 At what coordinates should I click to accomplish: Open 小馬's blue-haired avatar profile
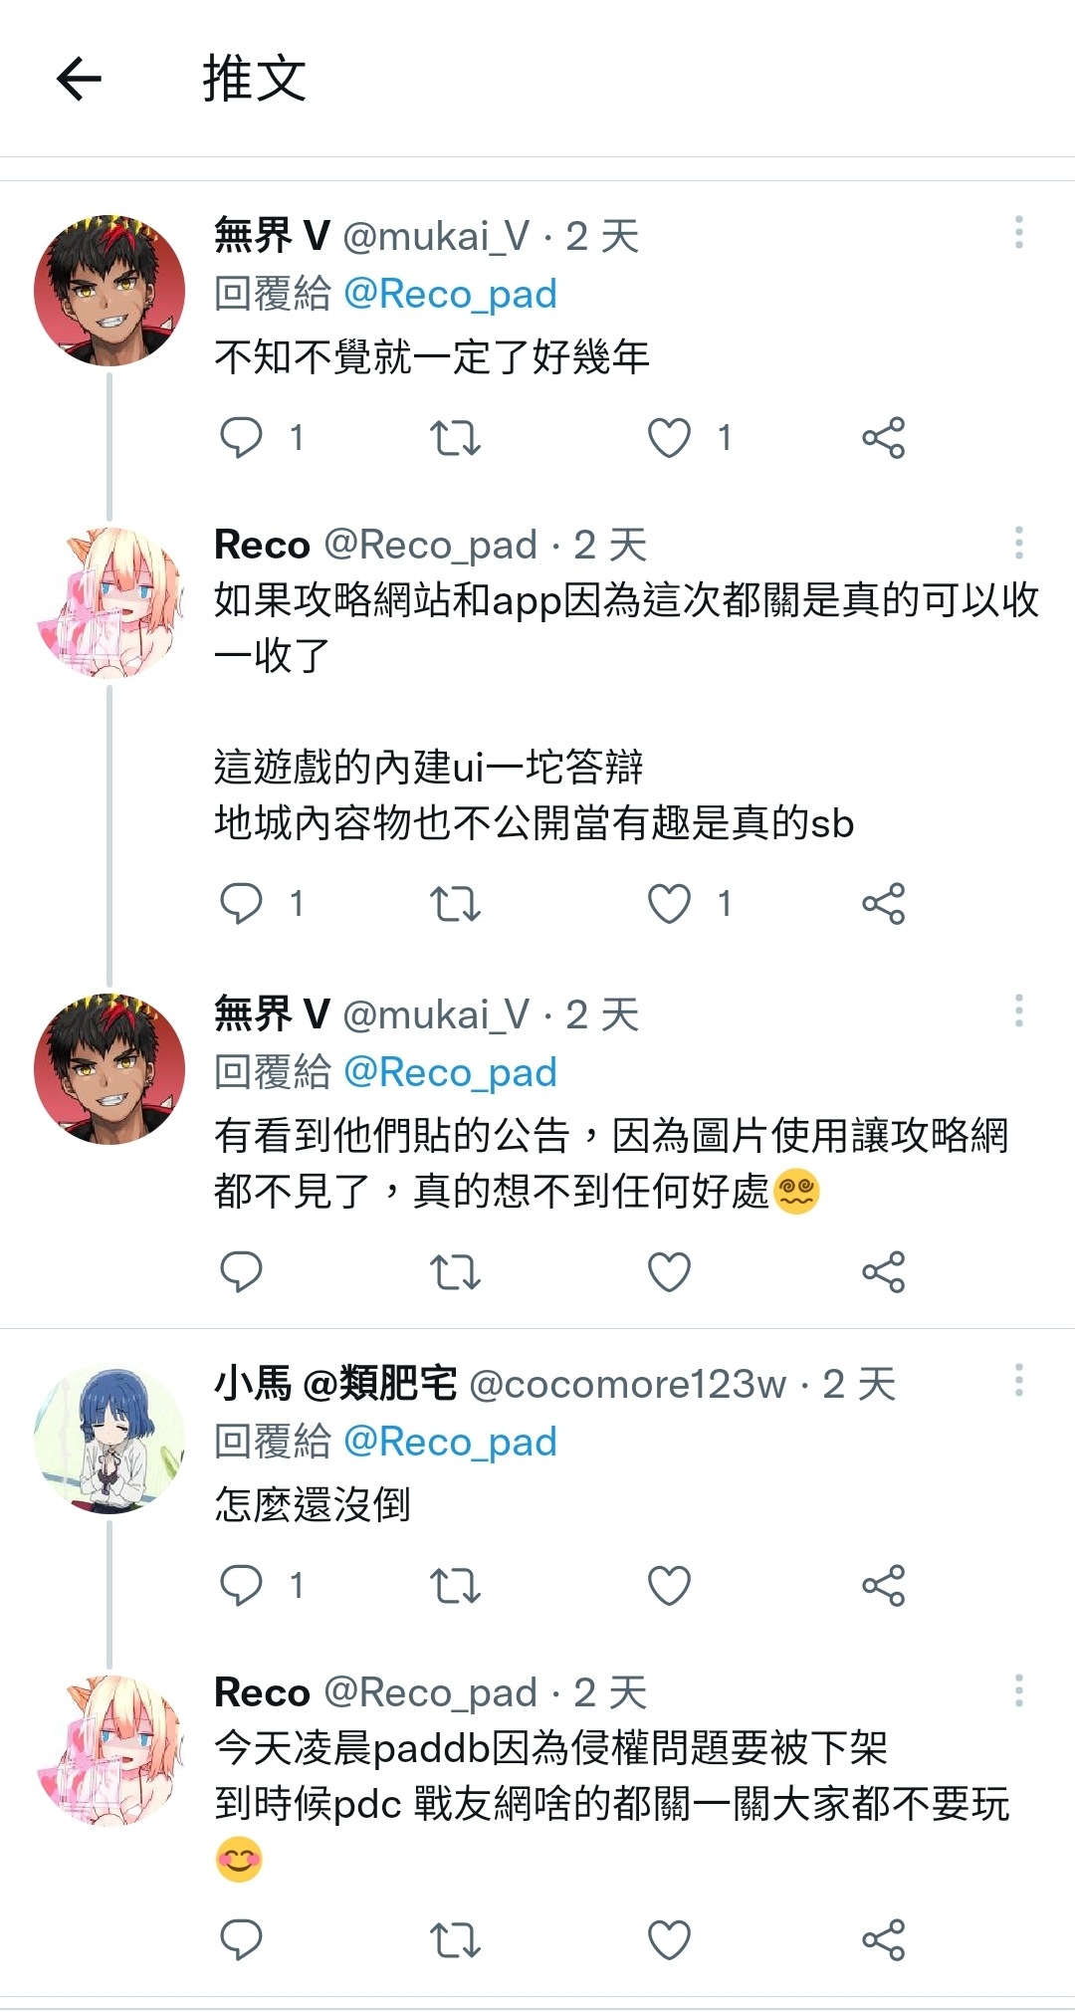[x=109, y=1440]
